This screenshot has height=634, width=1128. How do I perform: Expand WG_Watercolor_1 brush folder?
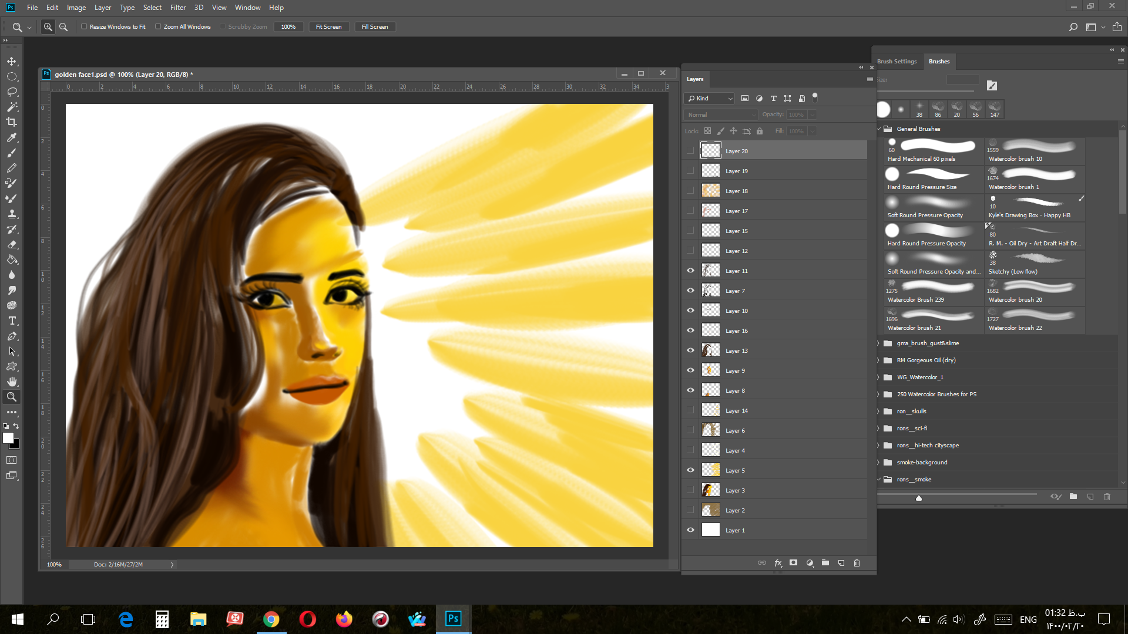coord(879,377)
